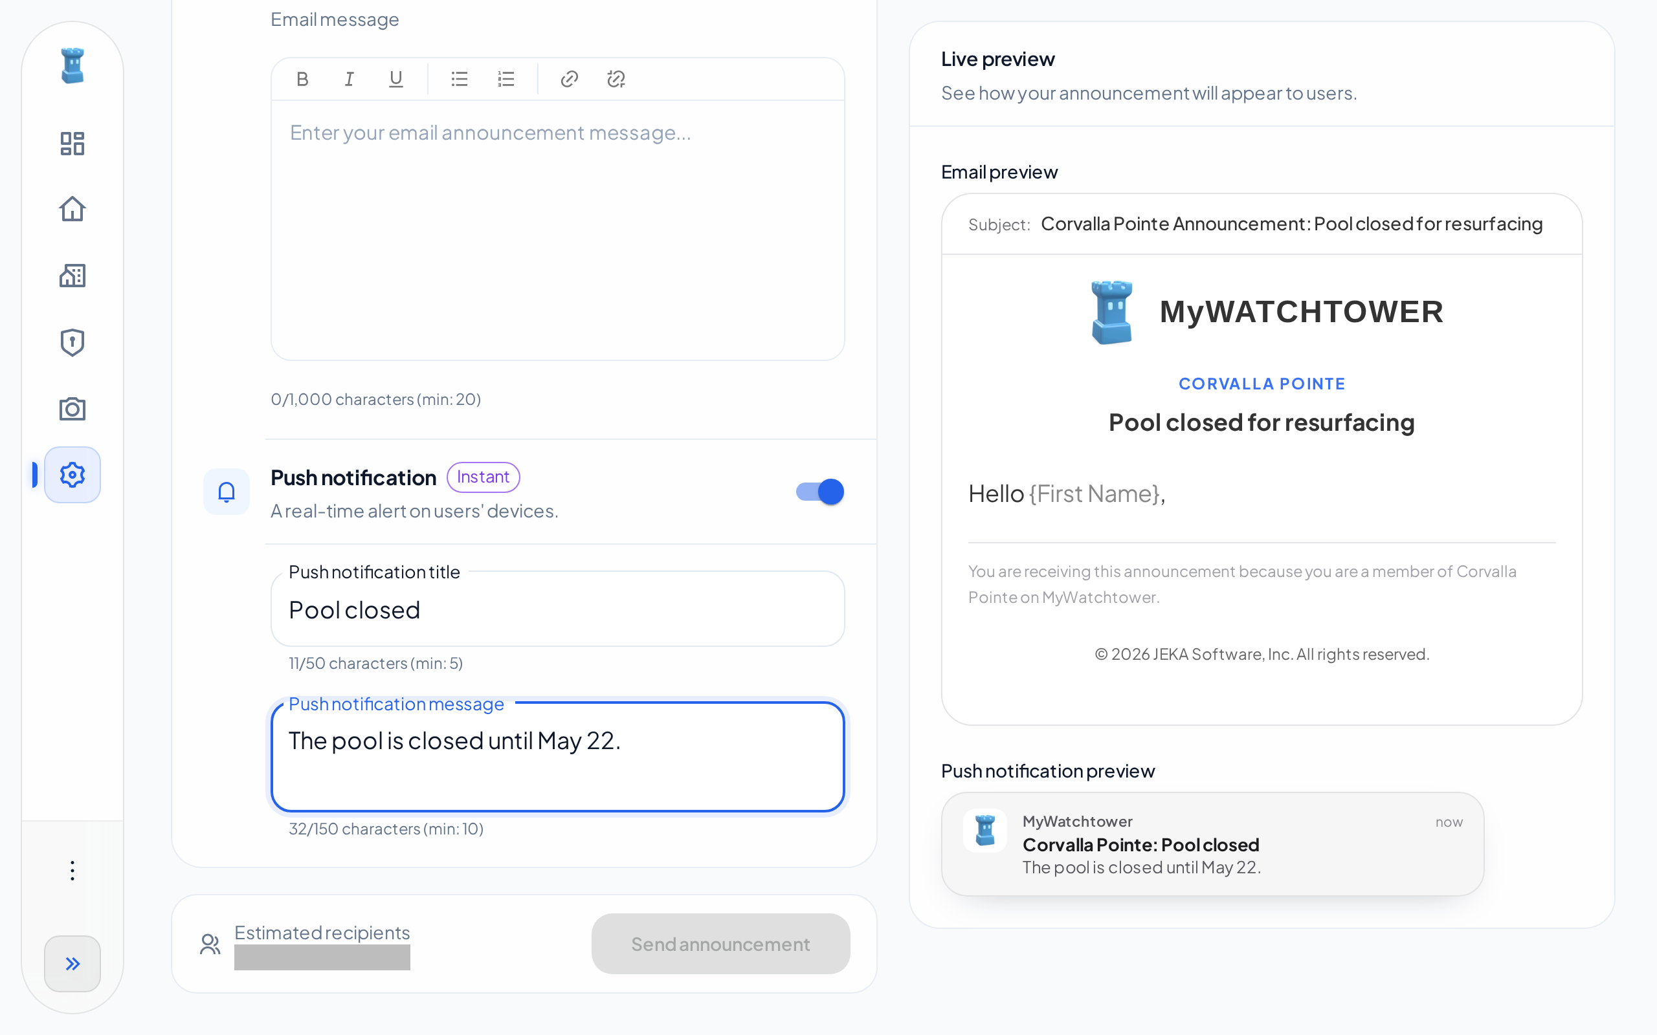1657x1035 pixels.
Task: Edit the Push notification message field
Action: [x=557, y=756]
